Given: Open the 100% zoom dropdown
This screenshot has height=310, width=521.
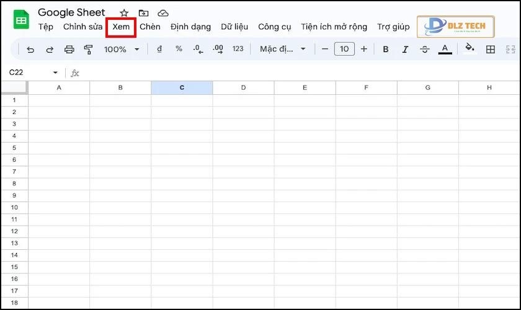Looking at the screenshot, I should point(122,49).
